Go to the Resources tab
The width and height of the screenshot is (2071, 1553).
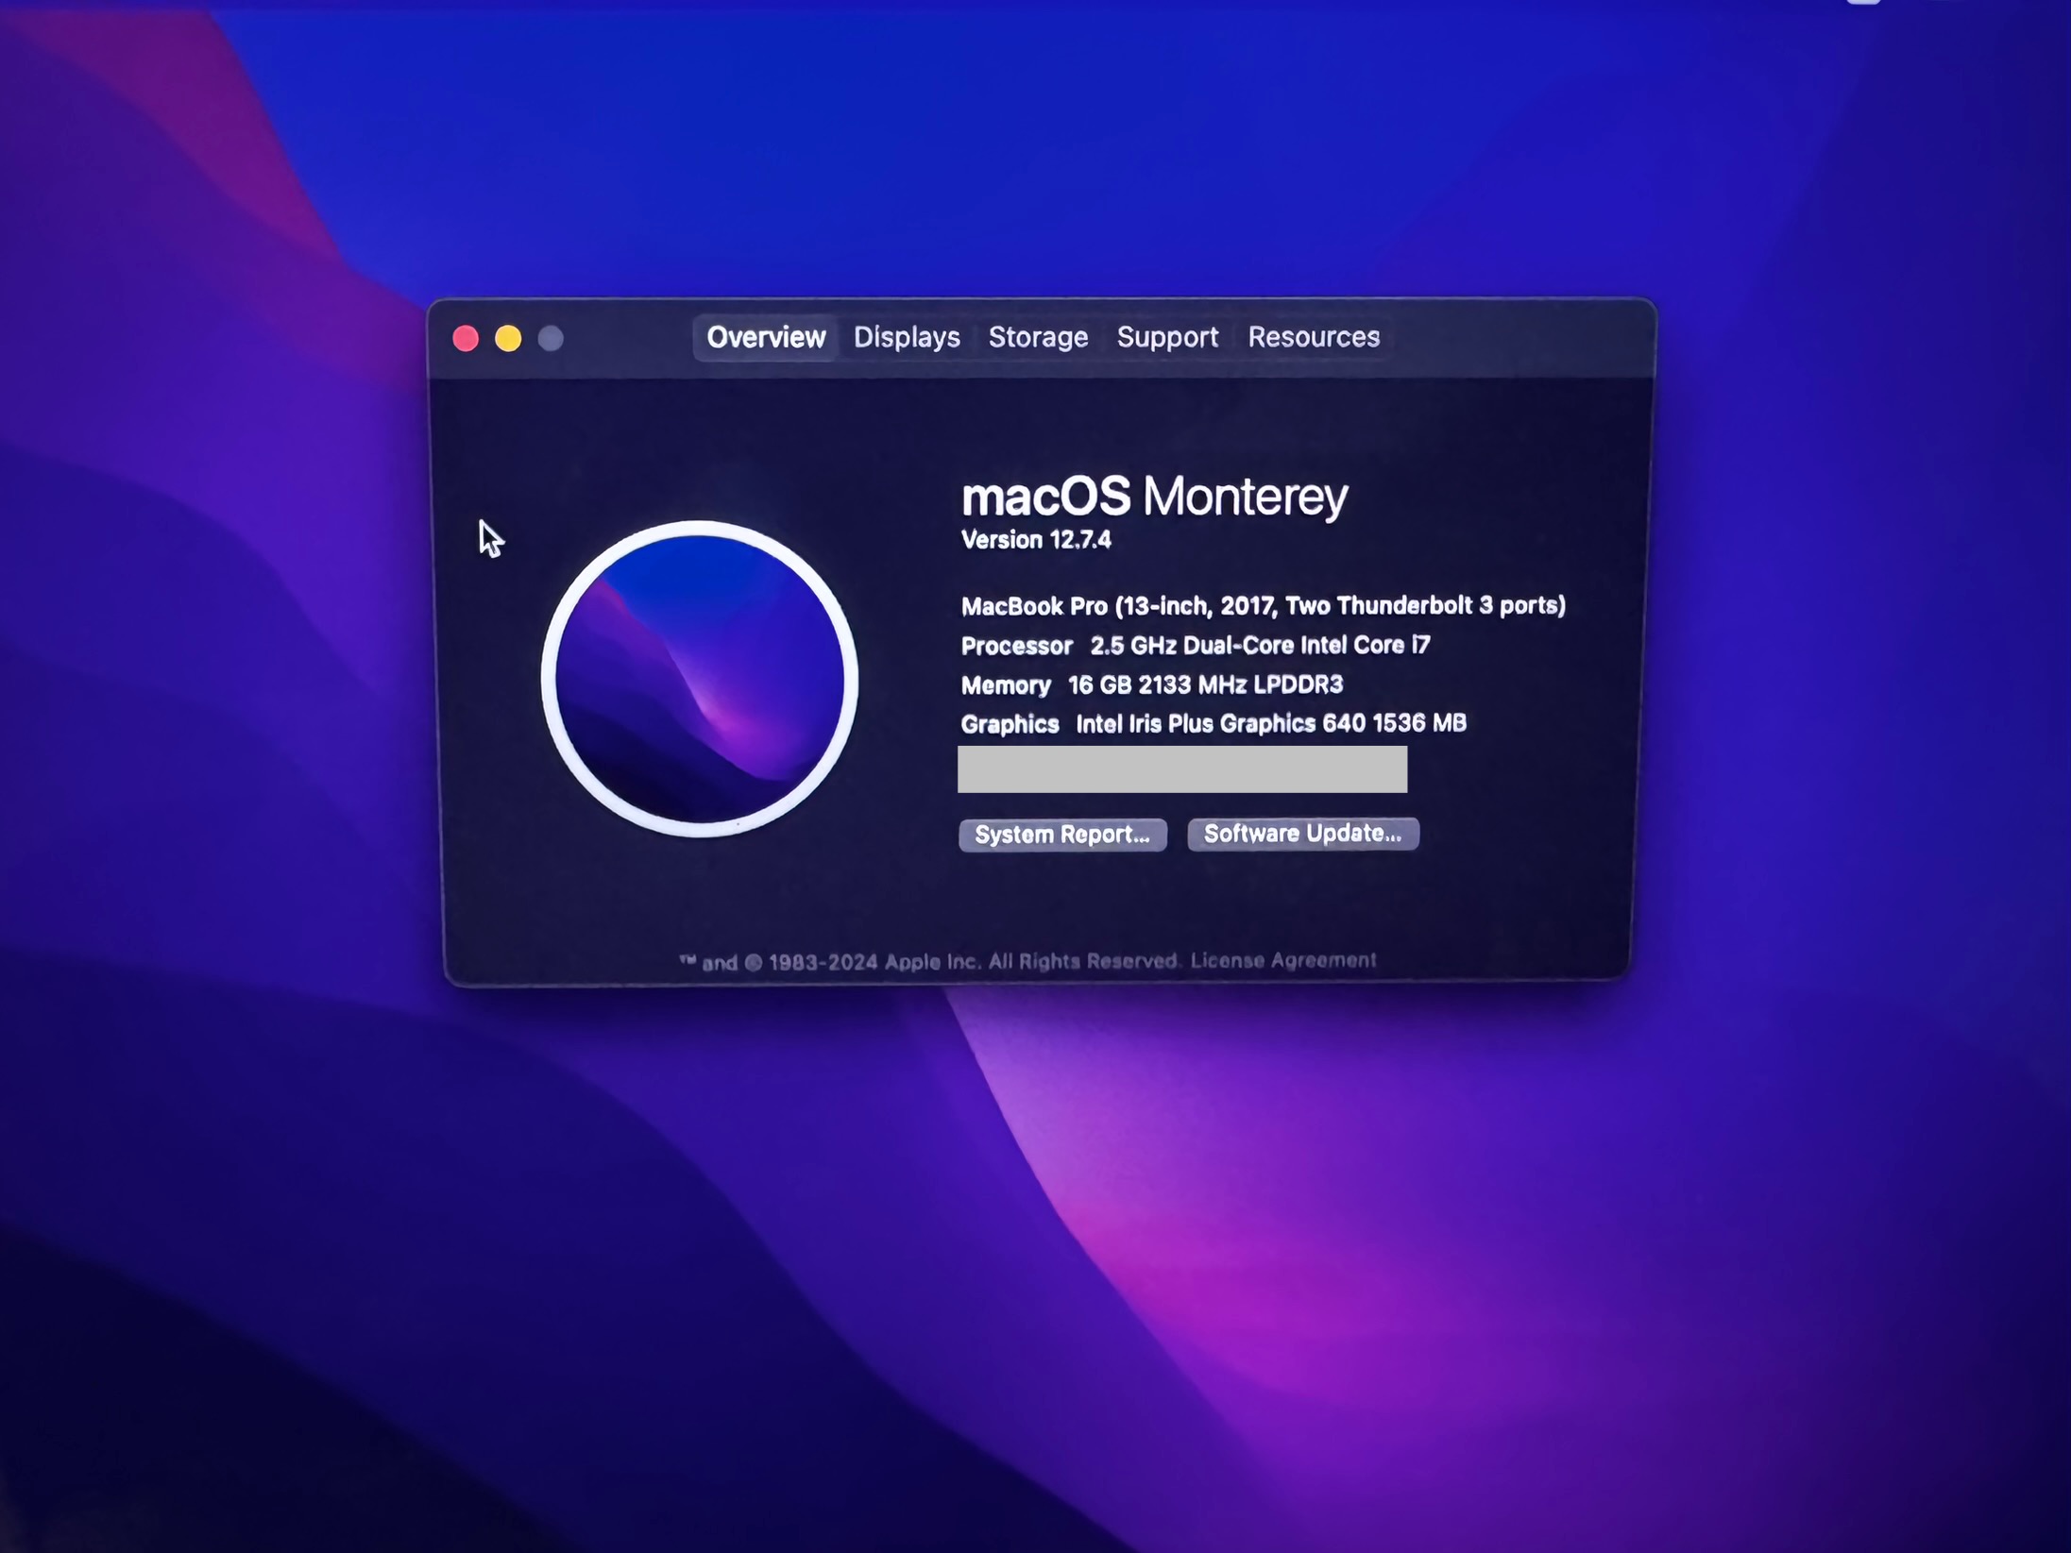point(1314,337)
